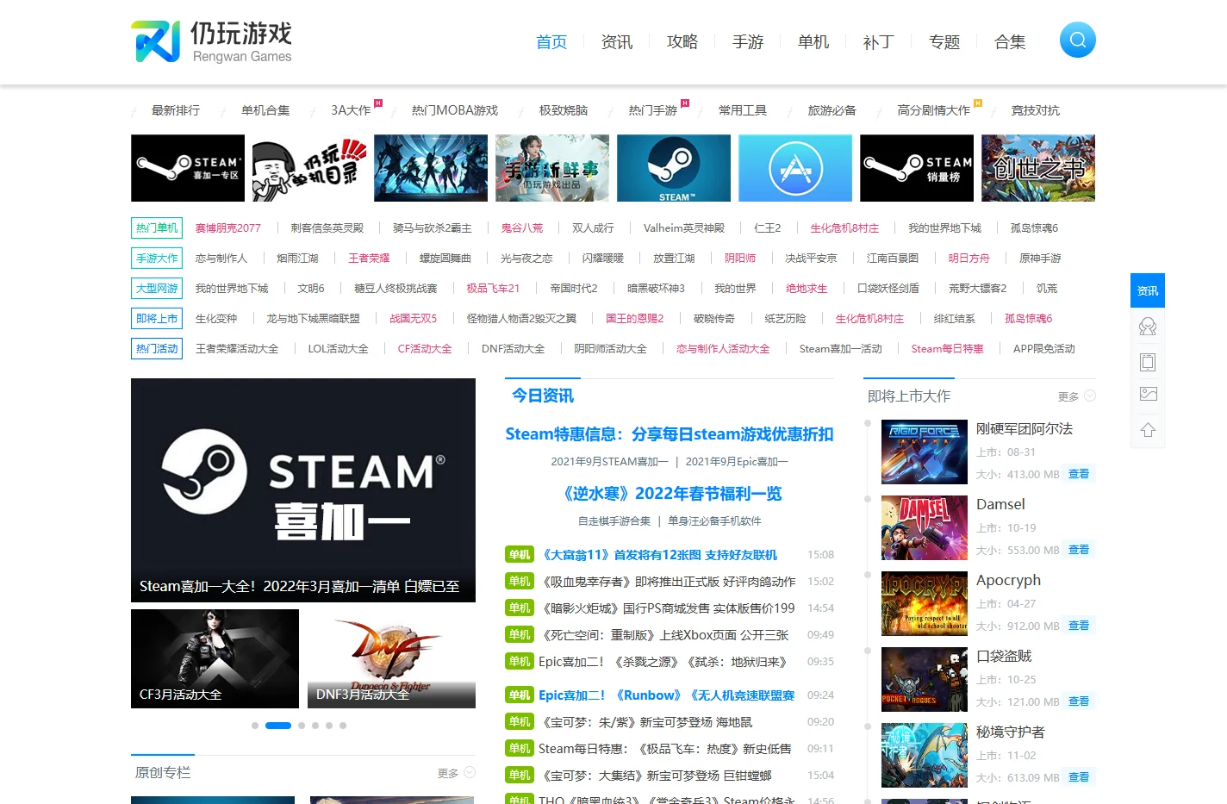1227x804 pixels.
Task: Click the Rengwan Games logo
Action: (x=212, y=41)
